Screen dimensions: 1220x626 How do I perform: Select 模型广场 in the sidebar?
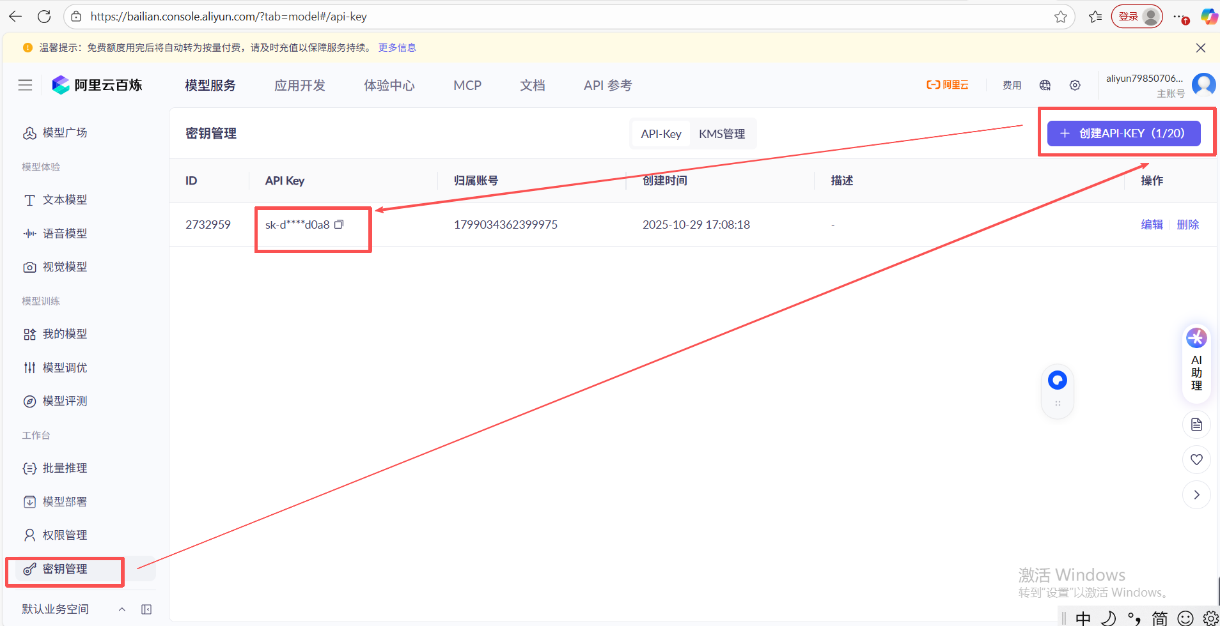click(65, 133)
